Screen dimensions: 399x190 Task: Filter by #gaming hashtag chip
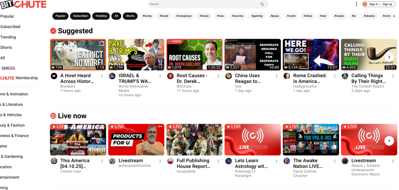click(x=257, y=16)
